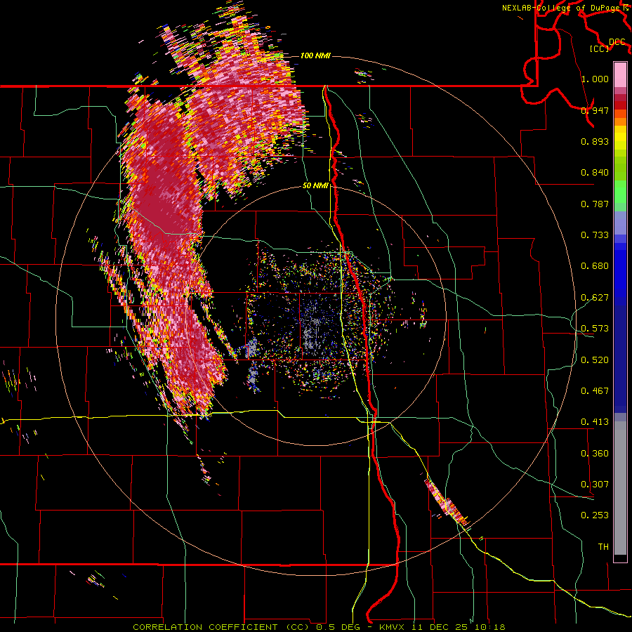Select the 0.253 legend value
The width and height of the screenshot is (632, 632).
[x=595, y=515]
